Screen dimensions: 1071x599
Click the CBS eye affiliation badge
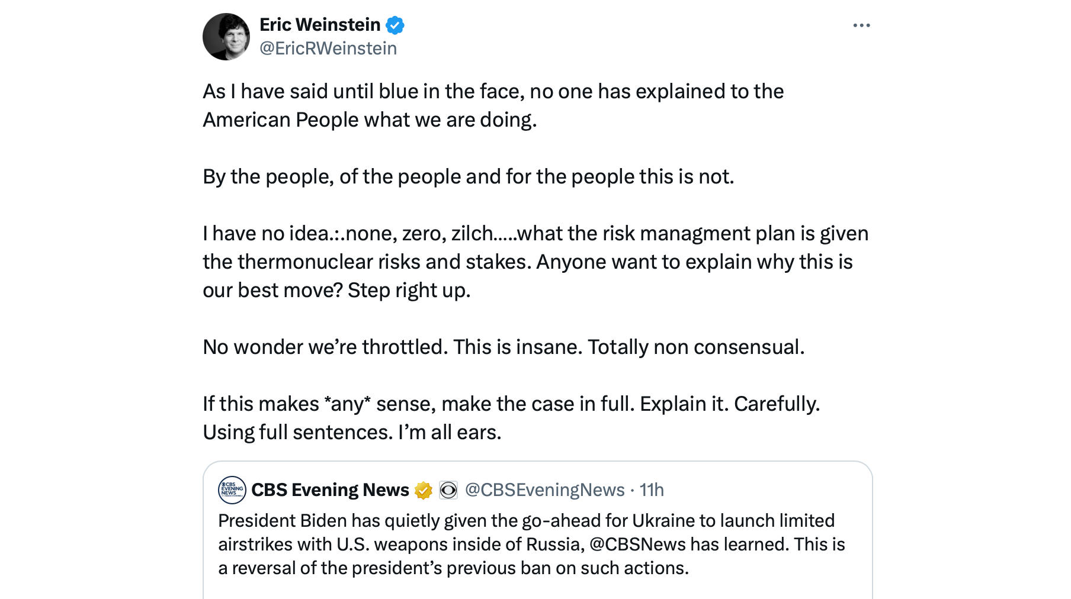448,490
